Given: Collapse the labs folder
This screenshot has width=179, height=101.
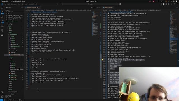Looking at the screenshot, I should pos(14,26).
